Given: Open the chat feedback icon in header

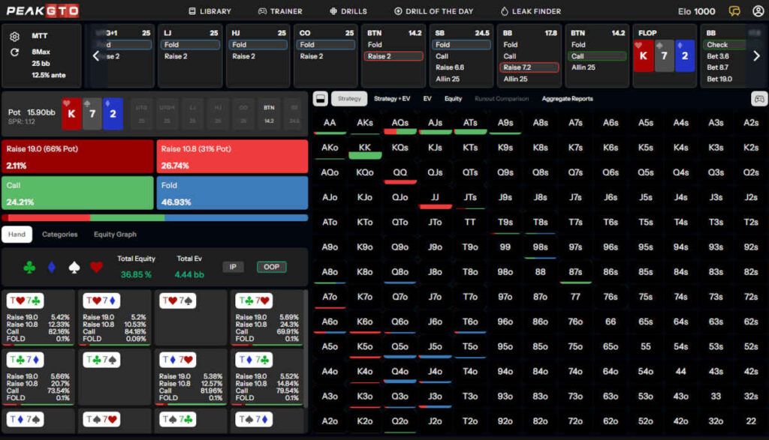Looking at the screenshot, I should click(x=734, y=11).
